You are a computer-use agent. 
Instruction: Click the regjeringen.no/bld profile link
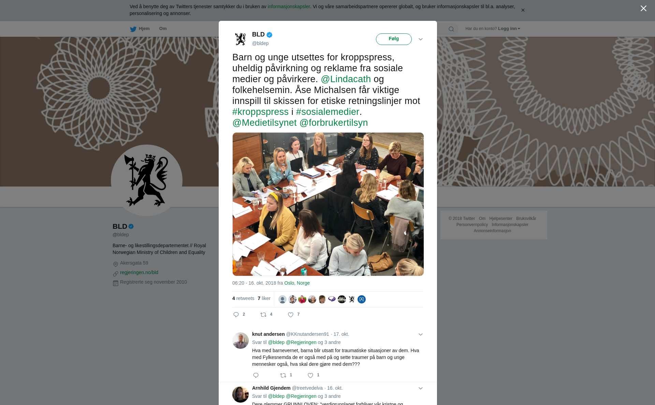(x=139, y=272)
